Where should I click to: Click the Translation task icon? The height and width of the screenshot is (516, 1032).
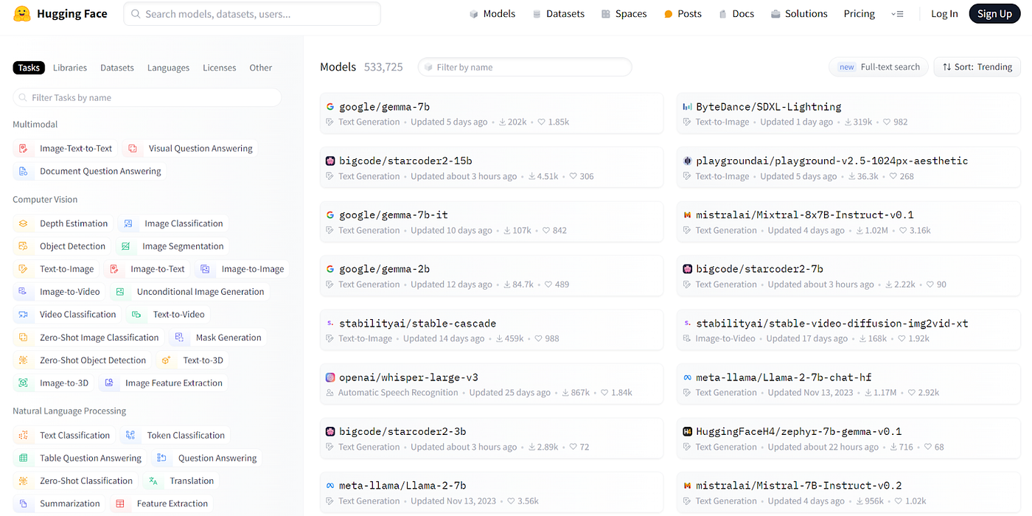click(x=153, y=481)
